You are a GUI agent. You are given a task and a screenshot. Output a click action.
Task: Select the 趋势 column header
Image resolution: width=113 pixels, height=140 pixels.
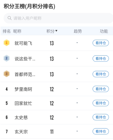pyautogui.click(x=78, y=31)
